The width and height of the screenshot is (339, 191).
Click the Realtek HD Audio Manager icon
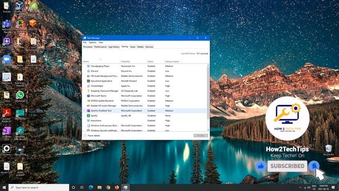pos(88,106)
